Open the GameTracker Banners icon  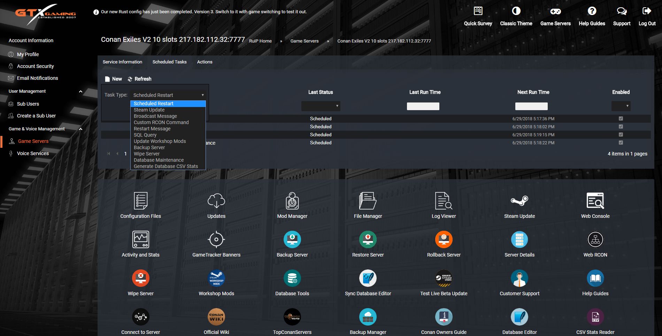point(216,239)
